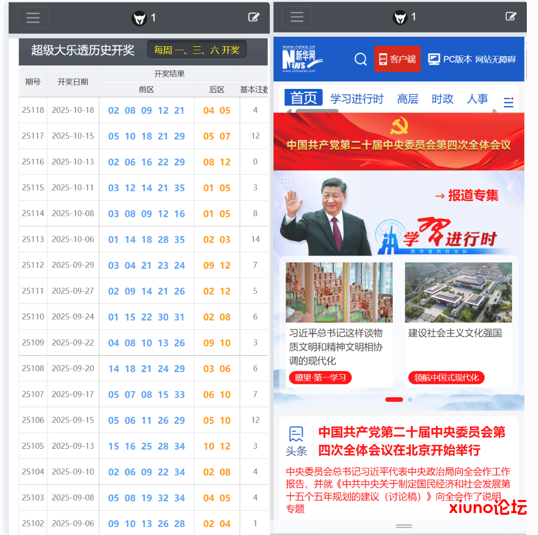
Task: Open the search magnifier on Xinhuanet
Action: tap(360, 60)
